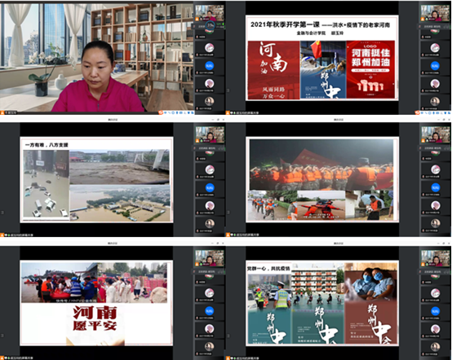Click the blue circular avatar beside the webcam view

(210, 66)
